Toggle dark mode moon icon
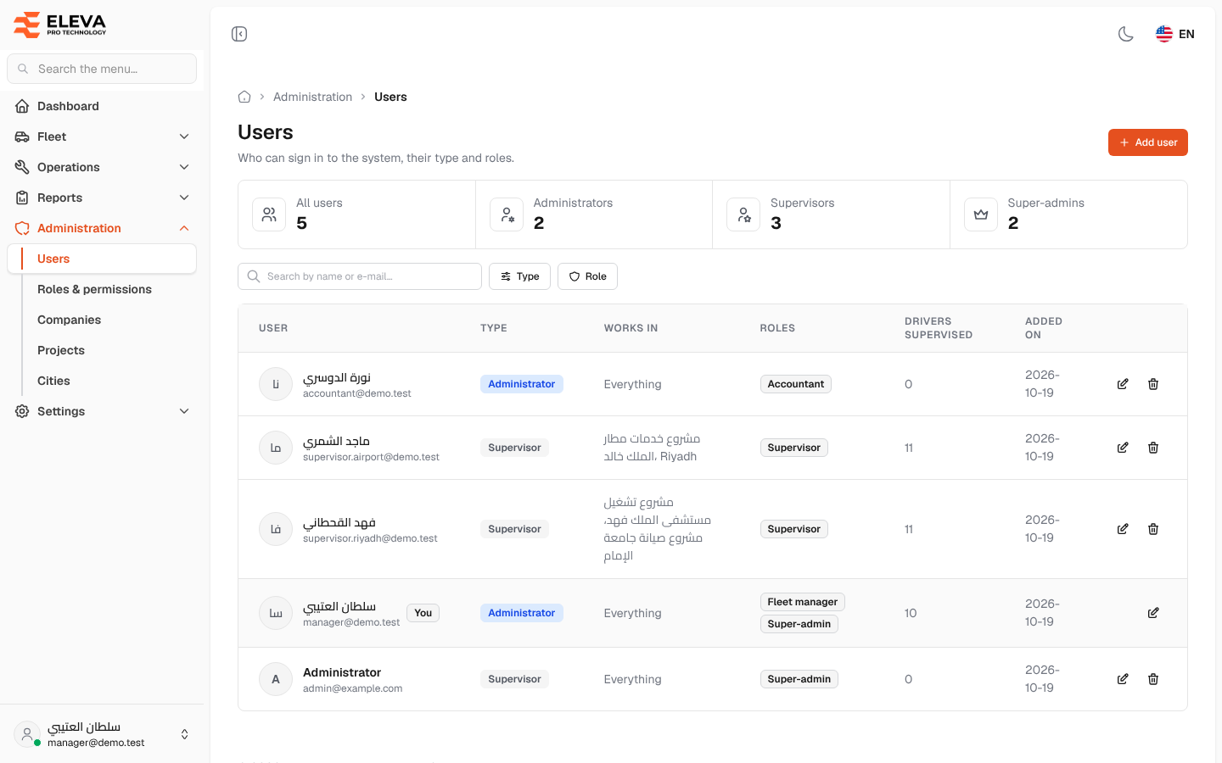 click(x=1126, y=34)
